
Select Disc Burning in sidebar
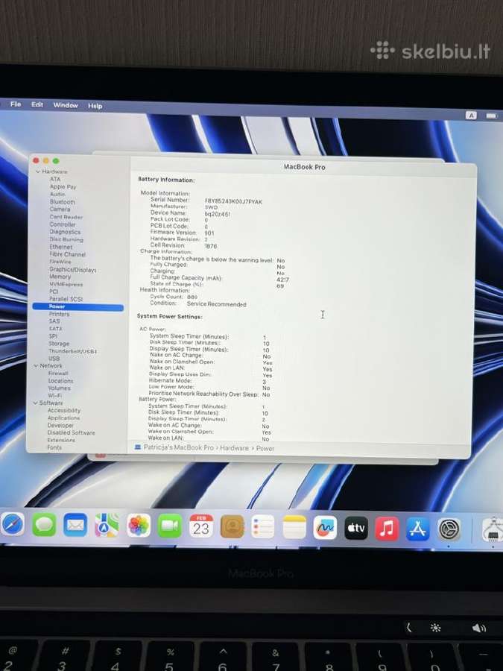(66, 239)
